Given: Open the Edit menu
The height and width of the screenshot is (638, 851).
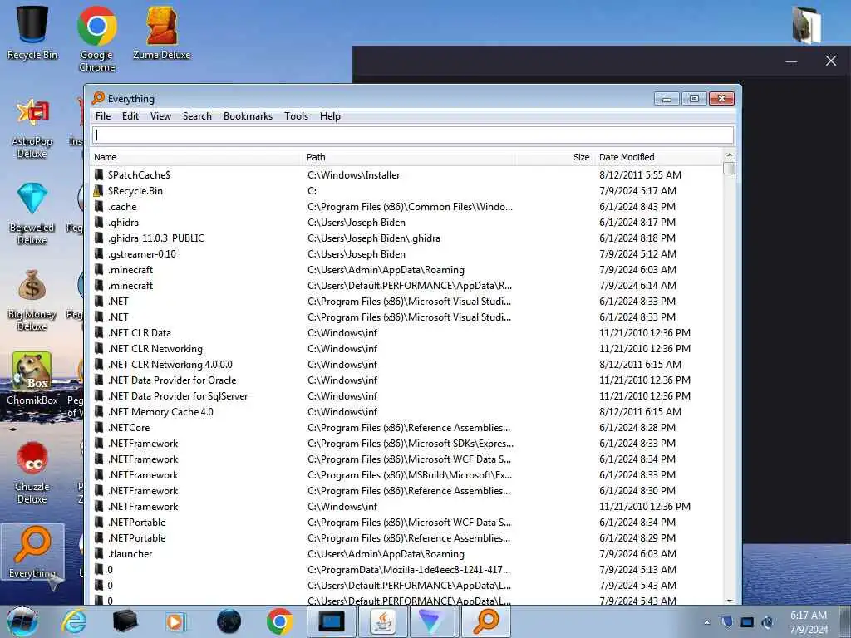Looking at the screenshot, I should coord(130,116).
